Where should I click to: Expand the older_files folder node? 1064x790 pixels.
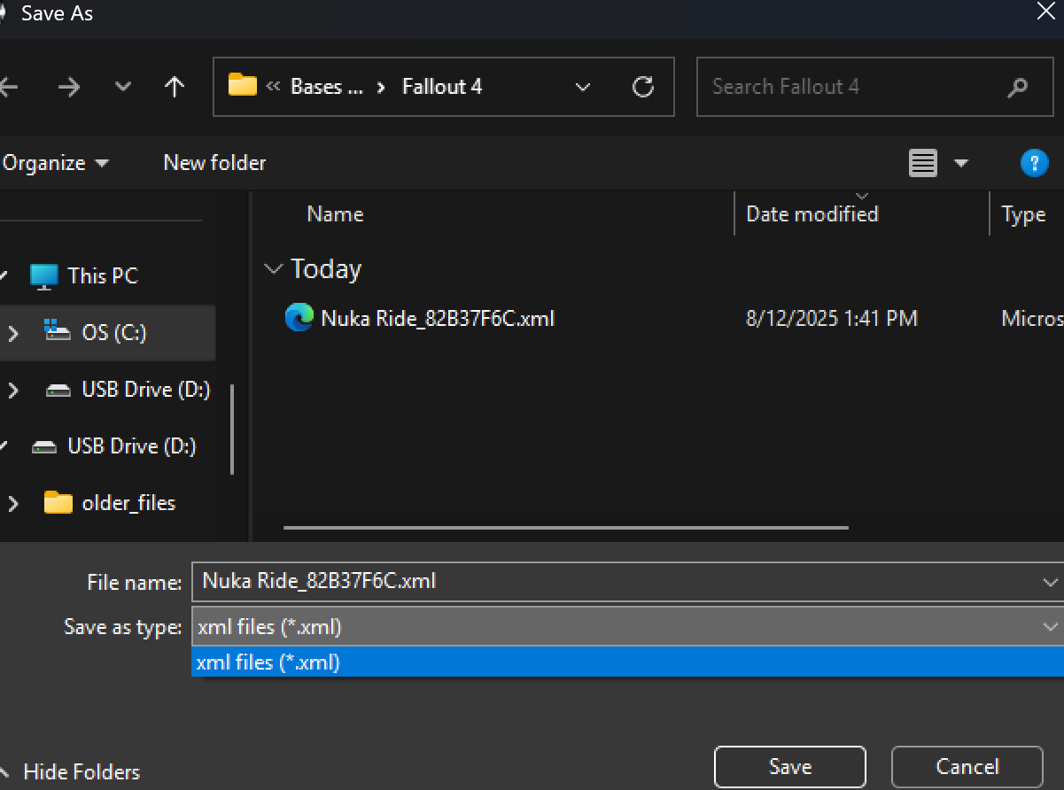click(x=13, y=503)
